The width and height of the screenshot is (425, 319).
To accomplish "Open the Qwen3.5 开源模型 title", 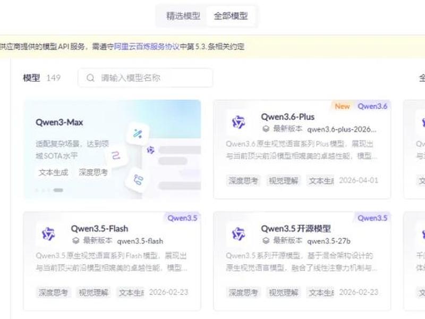I will click(296, 229).
